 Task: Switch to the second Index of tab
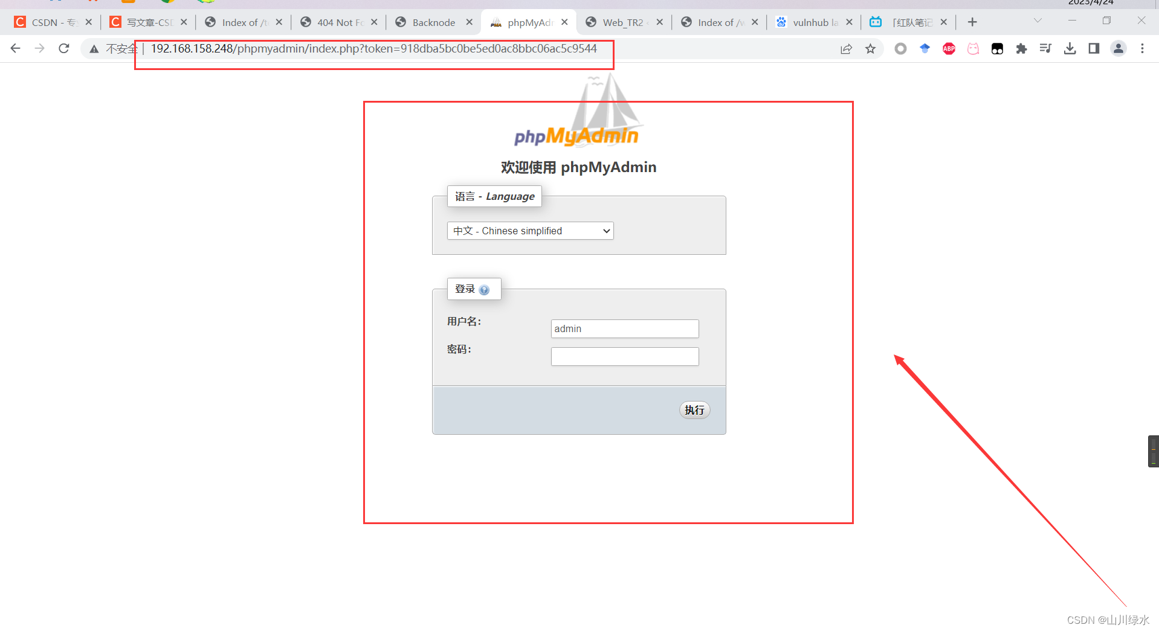click(x=719, y=22)
